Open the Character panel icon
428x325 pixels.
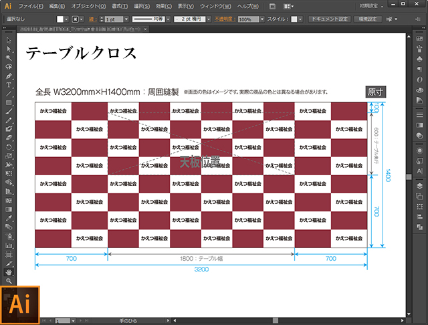click(419, 171)
